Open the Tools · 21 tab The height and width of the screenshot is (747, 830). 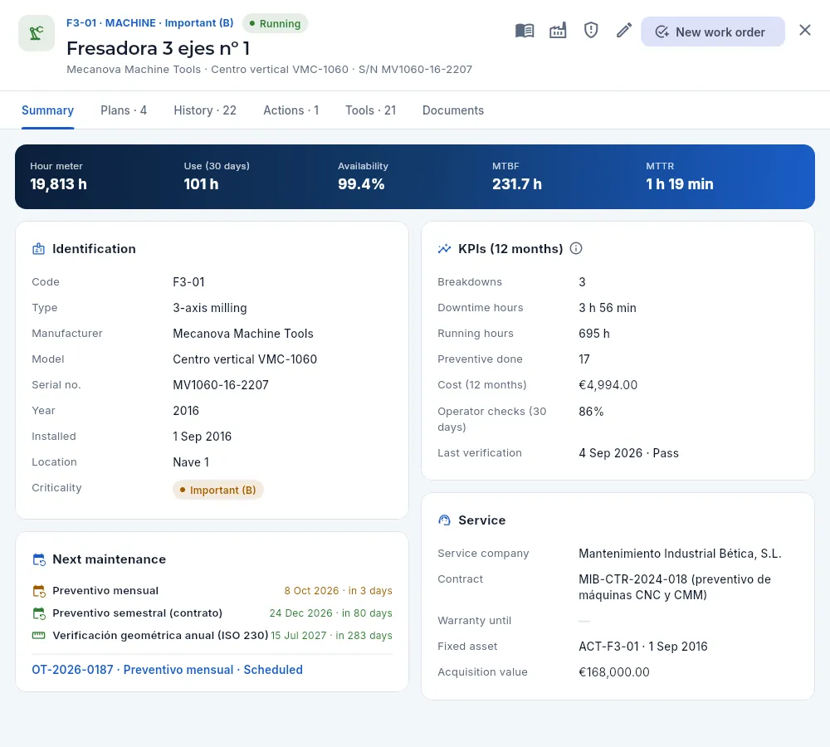click(x=370, y=110)
